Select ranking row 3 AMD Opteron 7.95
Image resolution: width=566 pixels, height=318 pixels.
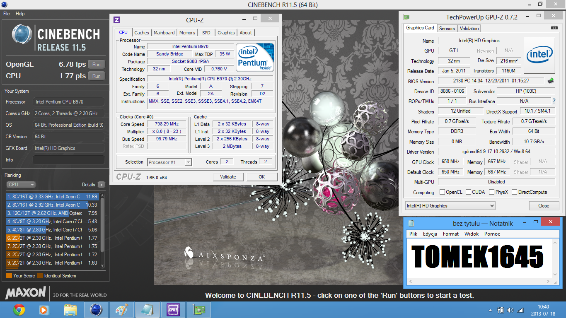tap(52, 213)
